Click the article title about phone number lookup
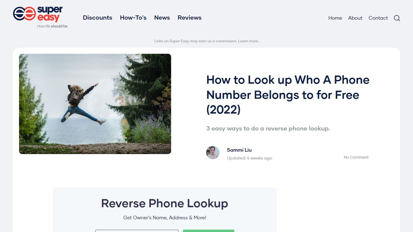The height and width of the screenshot is (232, 413). (288, 95)
